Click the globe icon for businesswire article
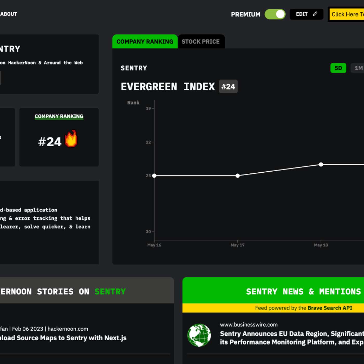 [x=199, y=335]
